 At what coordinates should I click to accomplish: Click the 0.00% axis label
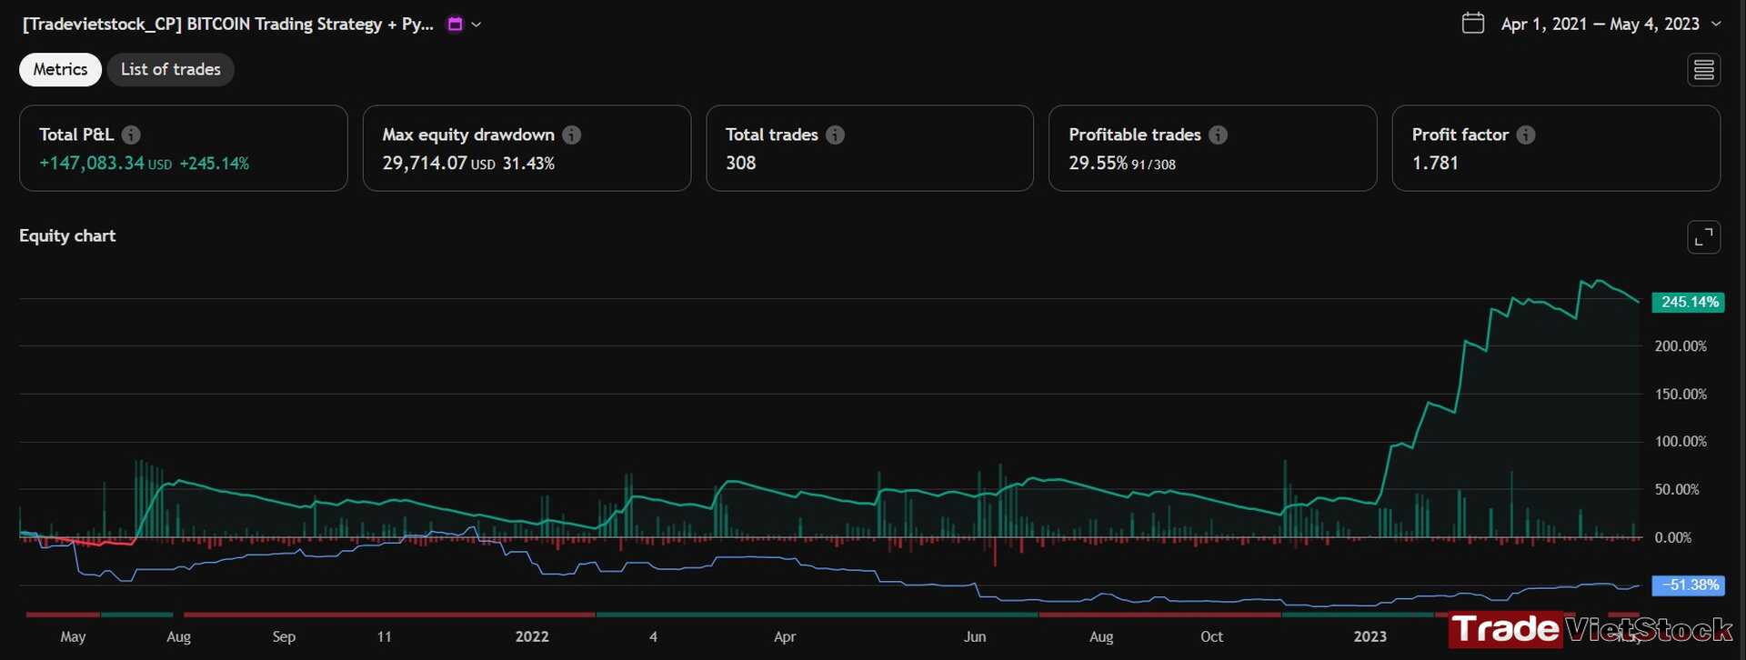click(x=1673, y=538)
